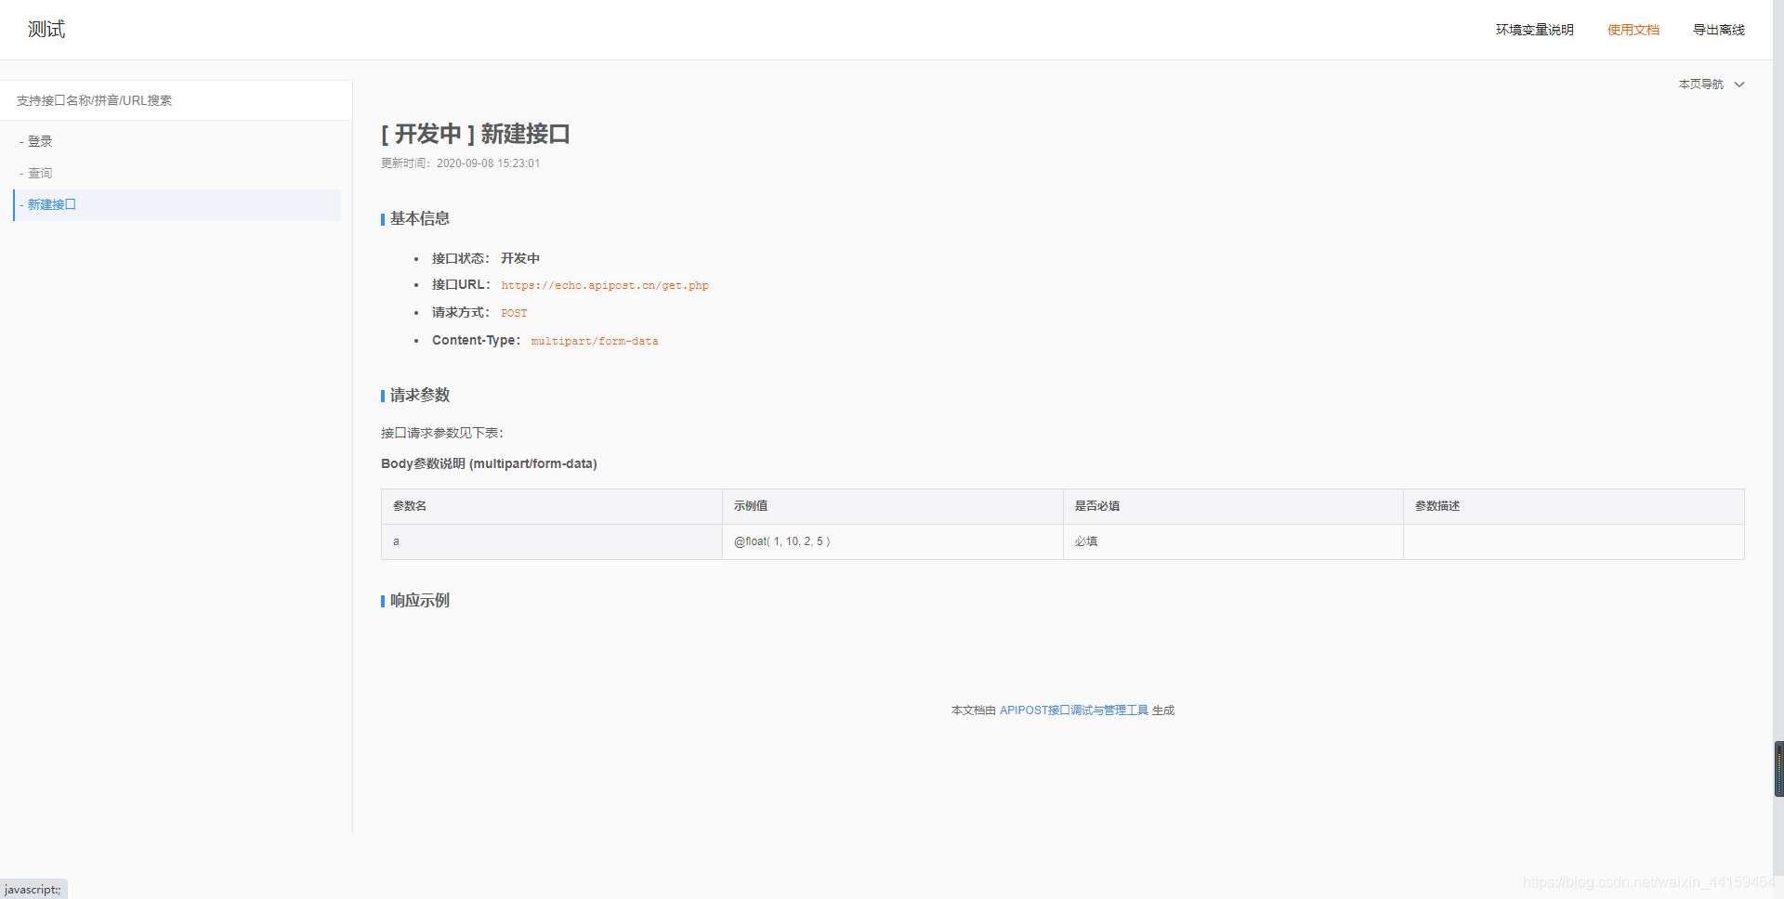The image size is (1784, 899).
Task: Click 导出离线 in the header
Action: coord(1719,30)
